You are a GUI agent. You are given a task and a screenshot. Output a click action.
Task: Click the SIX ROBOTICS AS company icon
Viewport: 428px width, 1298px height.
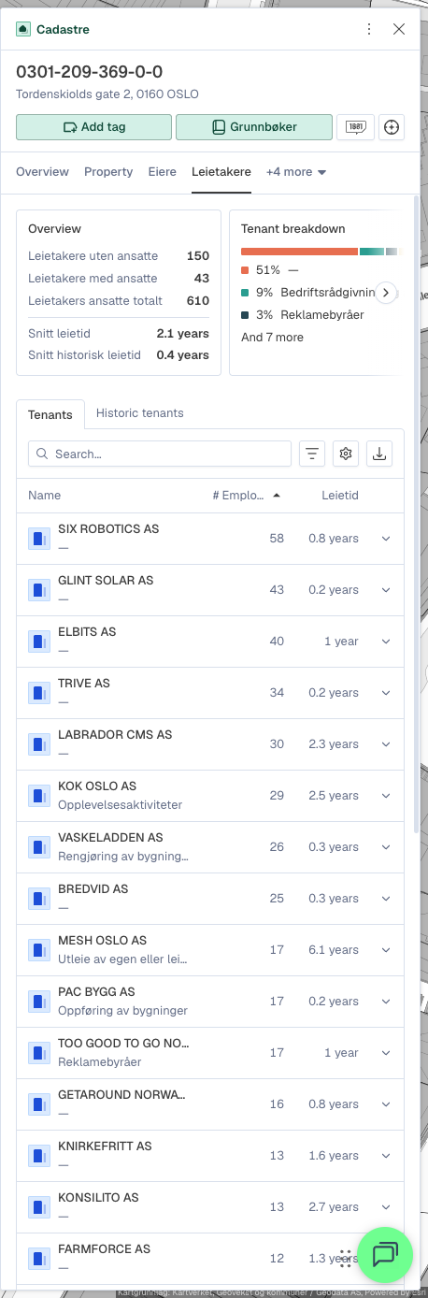point(39,539)
